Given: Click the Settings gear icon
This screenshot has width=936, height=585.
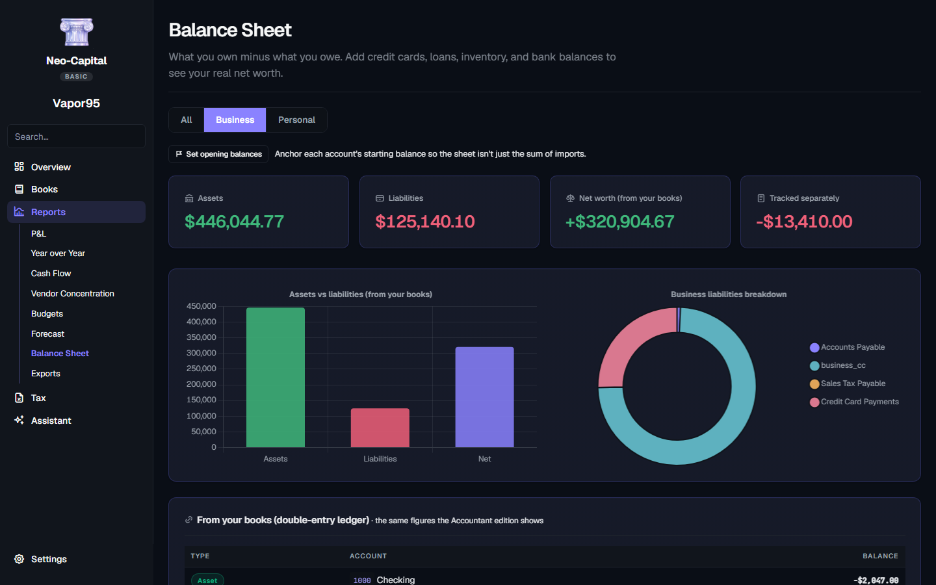Looking at the screenshot, I should (19, 559).
